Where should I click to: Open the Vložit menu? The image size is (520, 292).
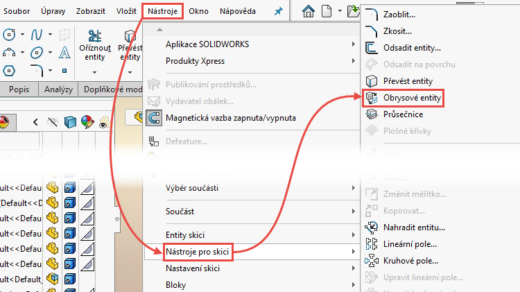[126, 11]
